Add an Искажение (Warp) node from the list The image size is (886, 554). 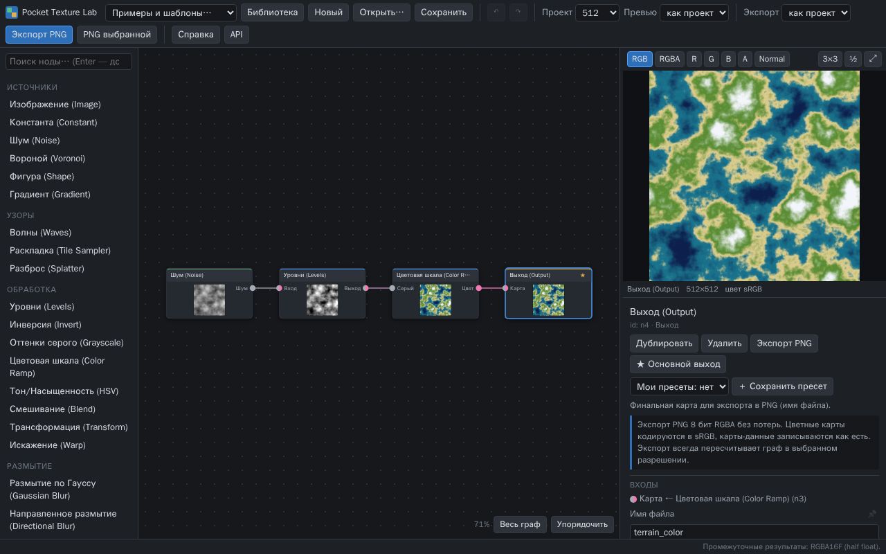coord(69,445)
